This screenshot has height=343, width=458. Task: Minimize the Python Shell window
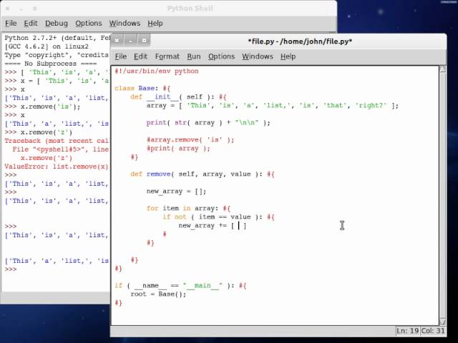point(21,9)
